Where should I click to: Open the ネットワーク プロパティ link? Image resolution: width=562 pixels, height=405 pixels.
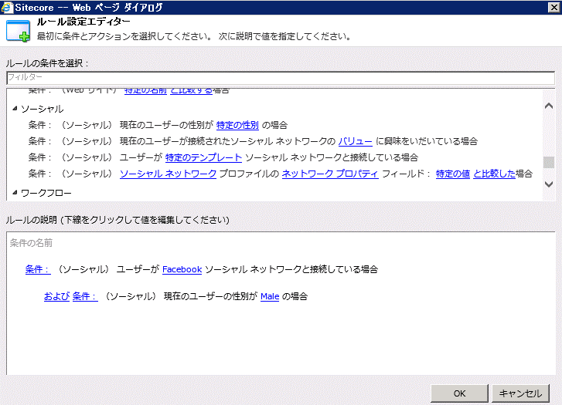329,174
